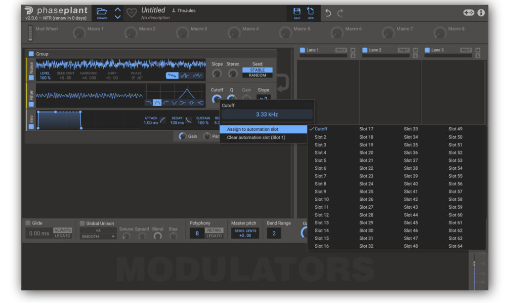The image size is (506, 303).
Task: Open the preset Browse folder icon
Action: pos(102,12)
